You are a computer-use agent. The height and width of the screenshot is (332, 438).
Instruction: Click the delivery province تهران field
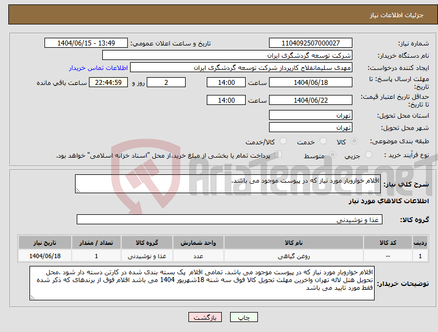[x=311, y=115]
